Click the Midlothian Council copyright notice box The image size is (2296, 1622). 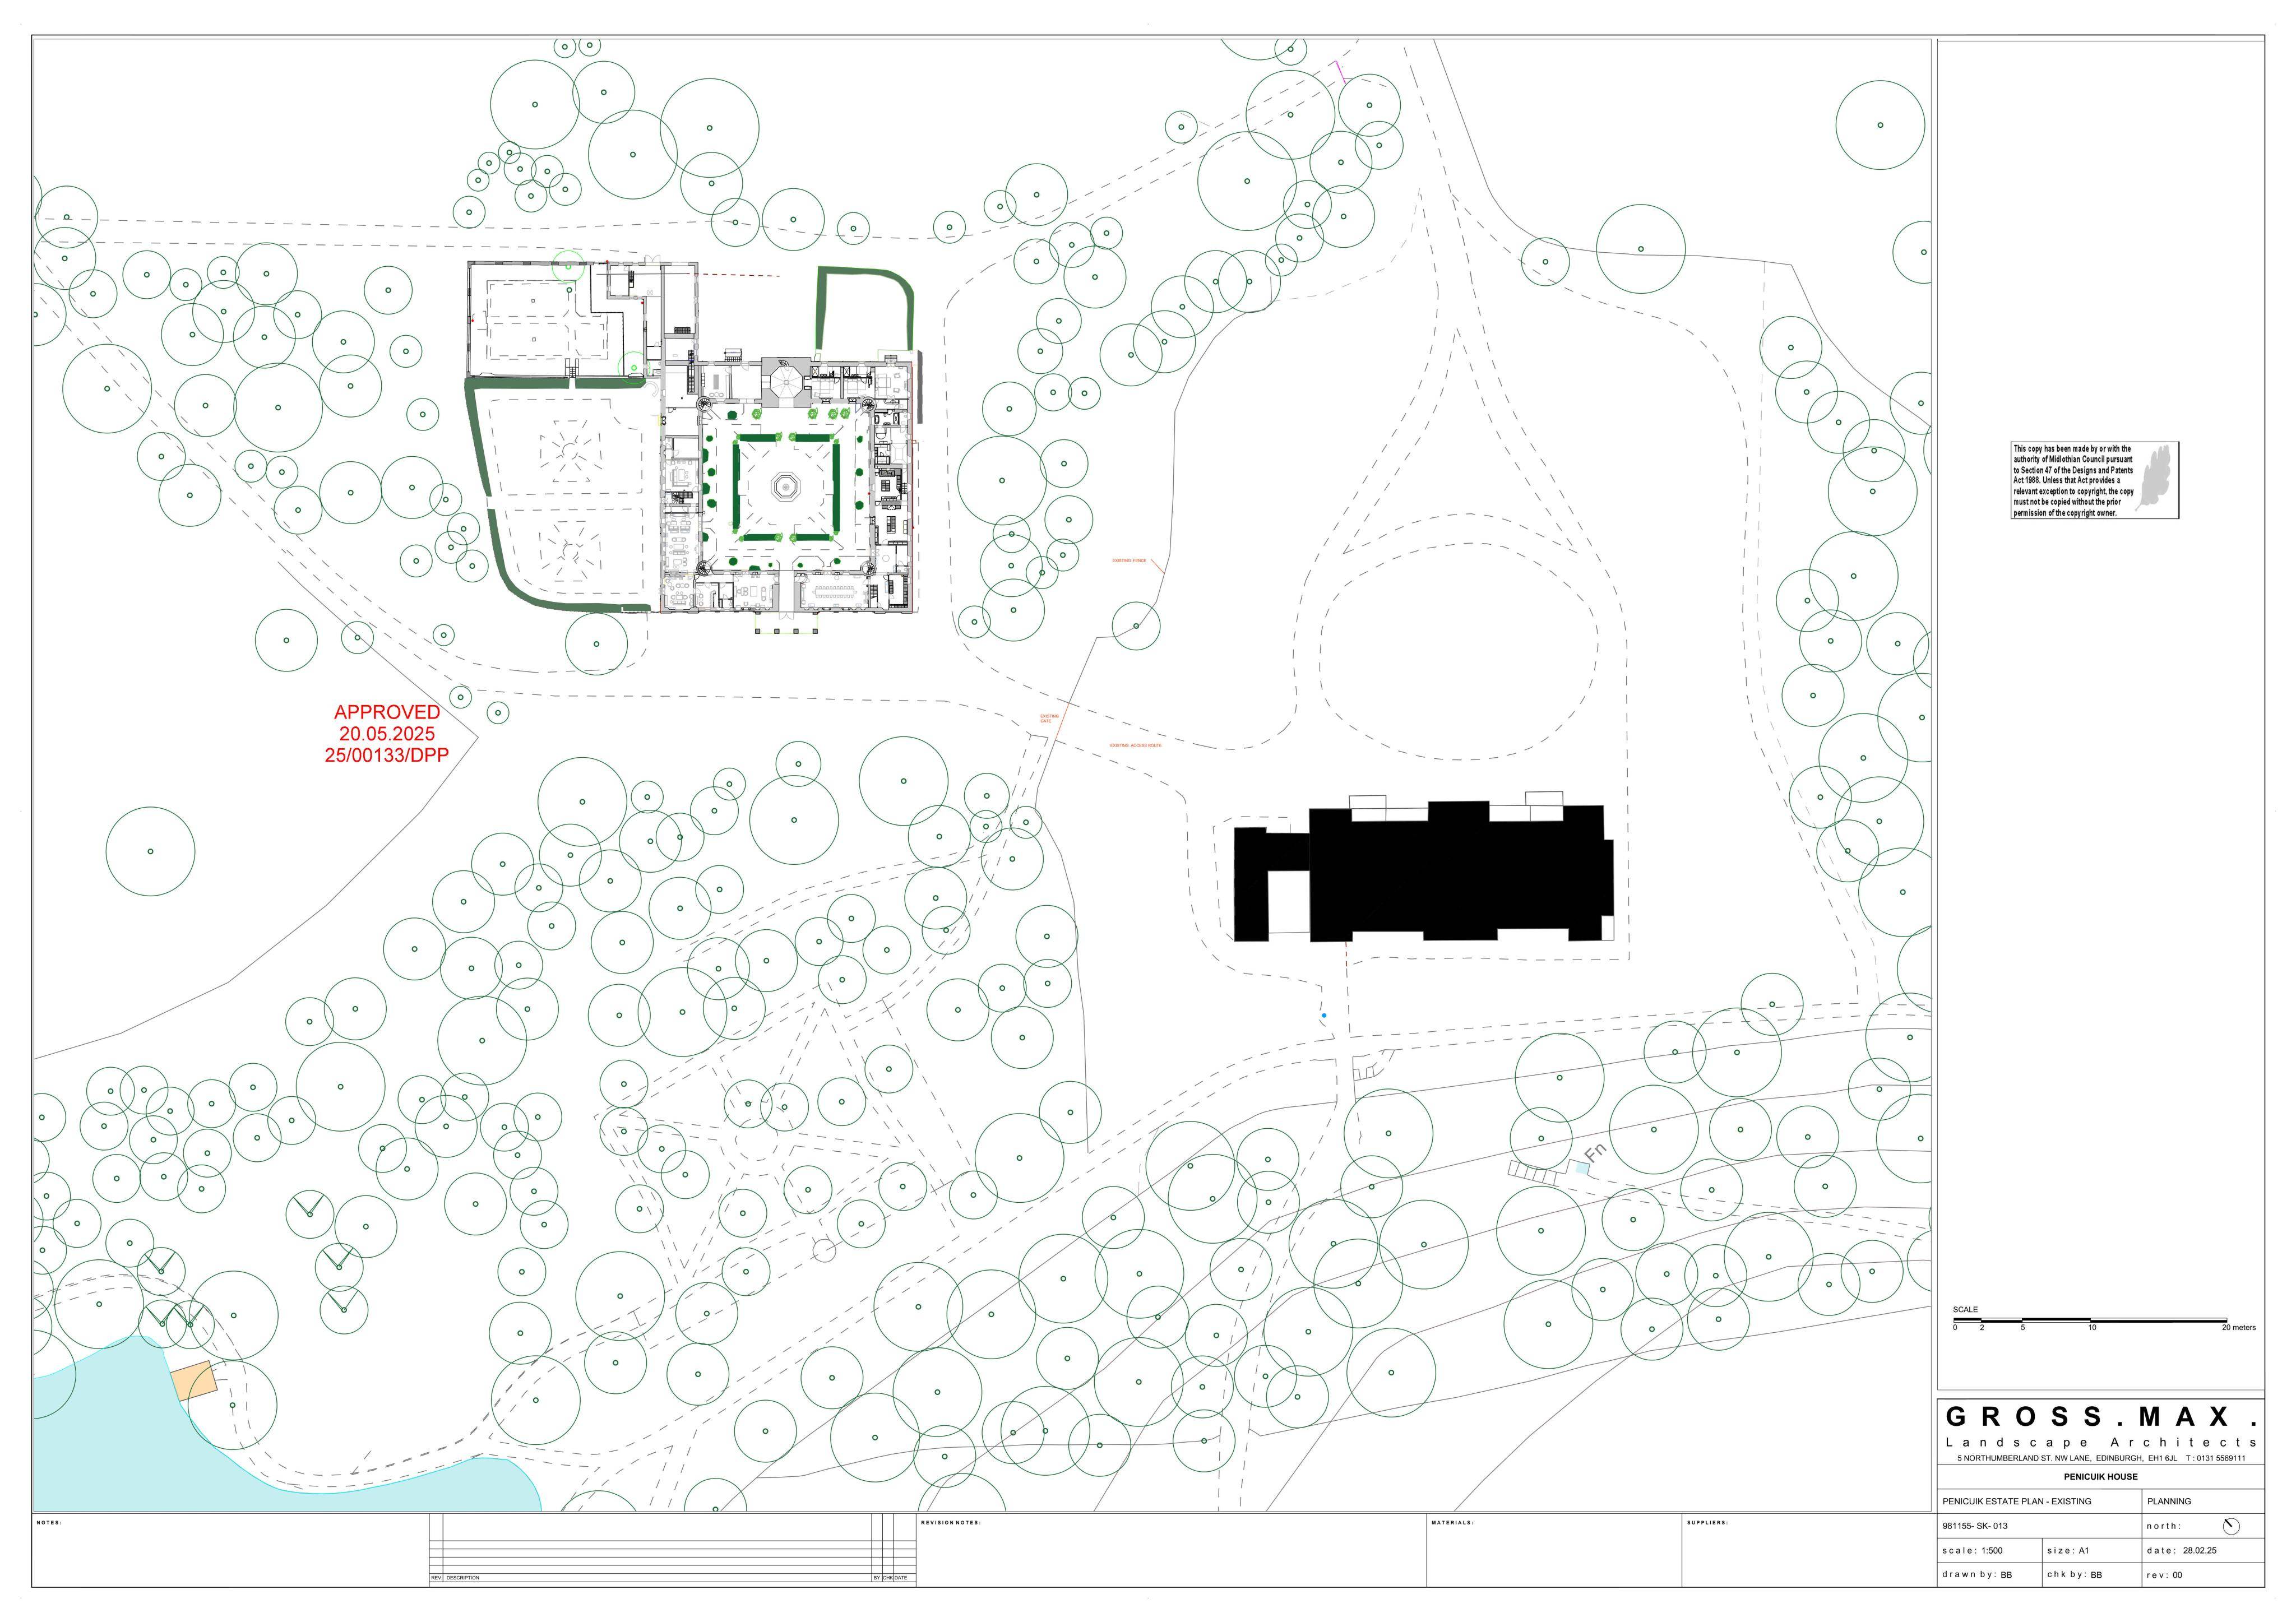point(2095,481)
